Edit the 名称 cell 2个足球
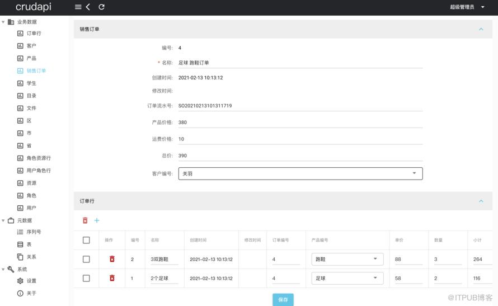 [164, 279]
